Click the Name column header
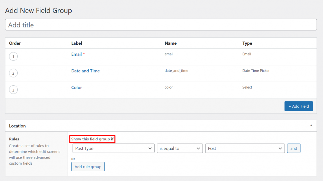The width and height of the screenshot is (323, 181). coord(171,43)
